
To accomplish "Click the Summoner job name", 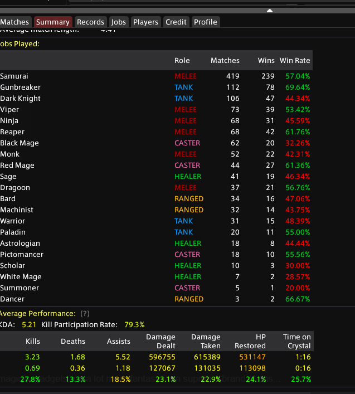I will pos(20,288).
